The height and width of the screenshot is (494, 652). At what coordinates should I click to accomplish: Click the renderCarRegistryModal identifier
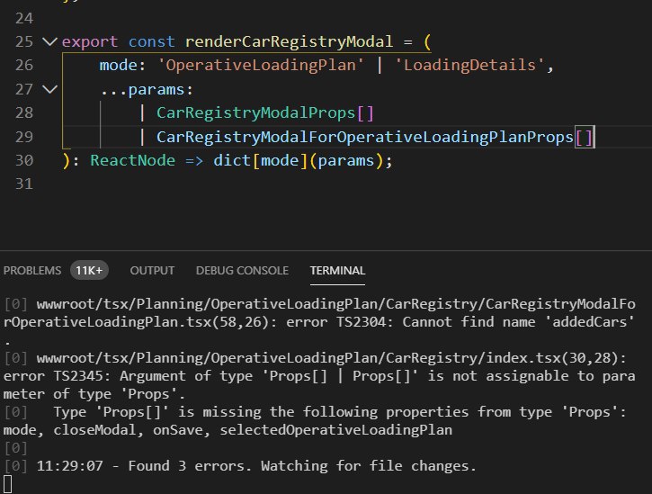[289, 41]
